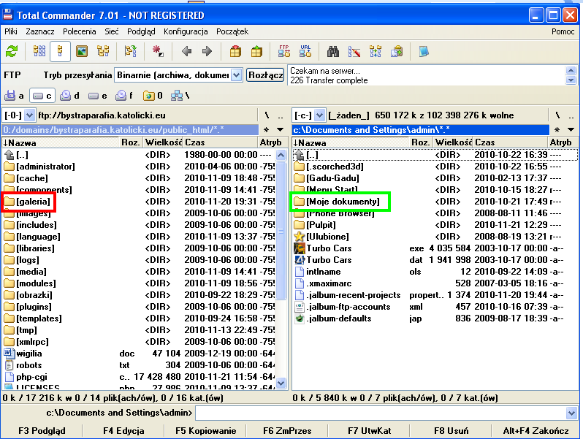The height and width of the screenshot is (439, 583).
Task: Open the Konfiguracja menu
Action: click(186, 31)
